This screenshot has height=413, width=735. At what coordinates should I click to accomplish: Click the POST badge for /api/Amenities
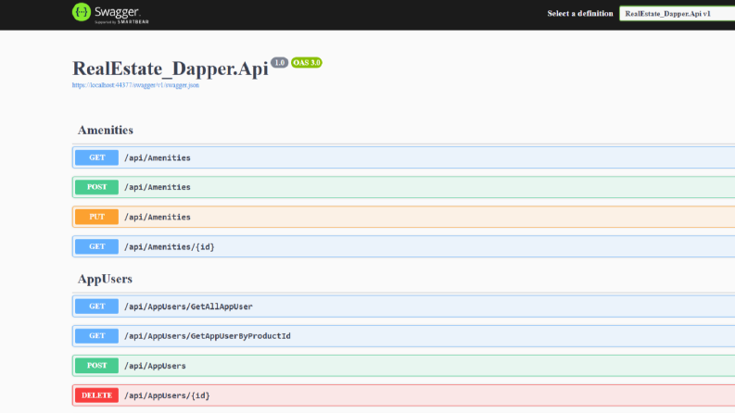coord(96,187)
